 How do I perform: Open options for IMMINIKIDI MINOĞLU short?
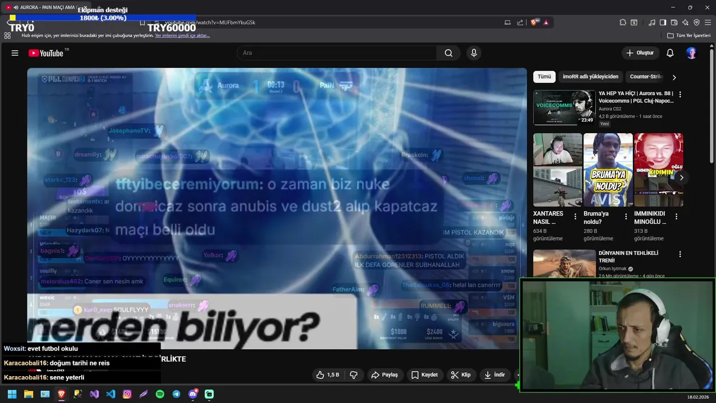[x=676, y=217]
